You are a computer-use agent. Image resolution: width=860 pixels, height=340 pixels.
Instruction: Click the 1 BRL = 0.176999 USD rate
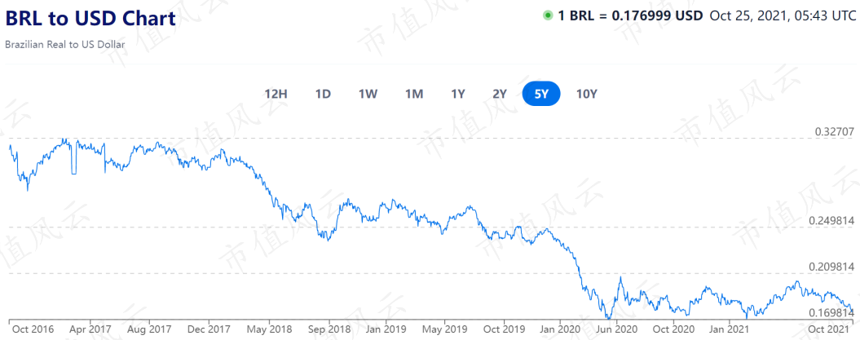pos(630,15)
